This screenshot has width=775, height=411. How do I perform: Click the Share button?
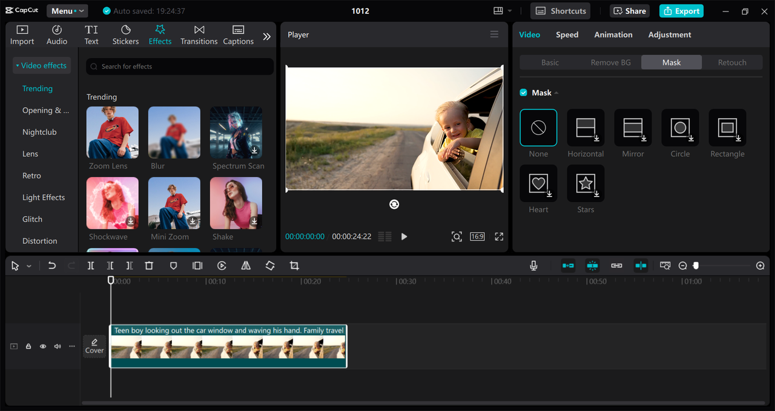(x=630, y=11)
